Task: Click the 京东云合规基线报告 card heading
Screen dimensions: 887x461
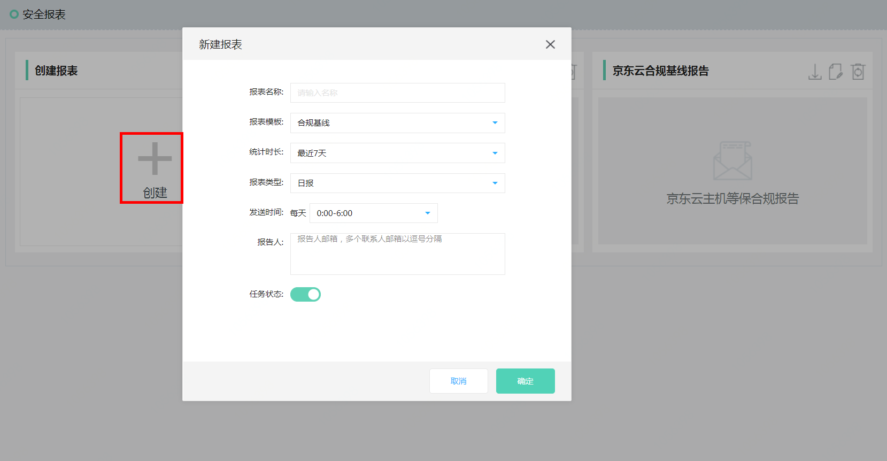Action: [660, 71]
